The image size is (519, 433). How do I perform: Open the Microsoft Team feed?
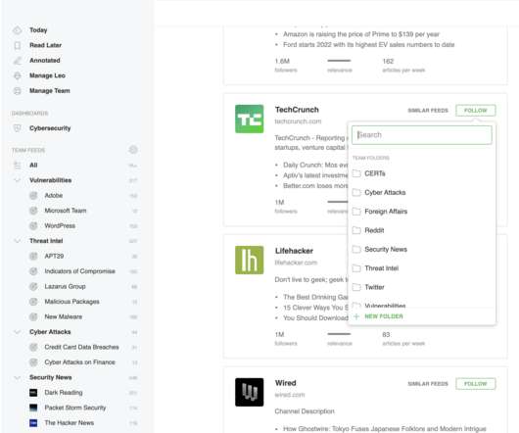point(66,211)
